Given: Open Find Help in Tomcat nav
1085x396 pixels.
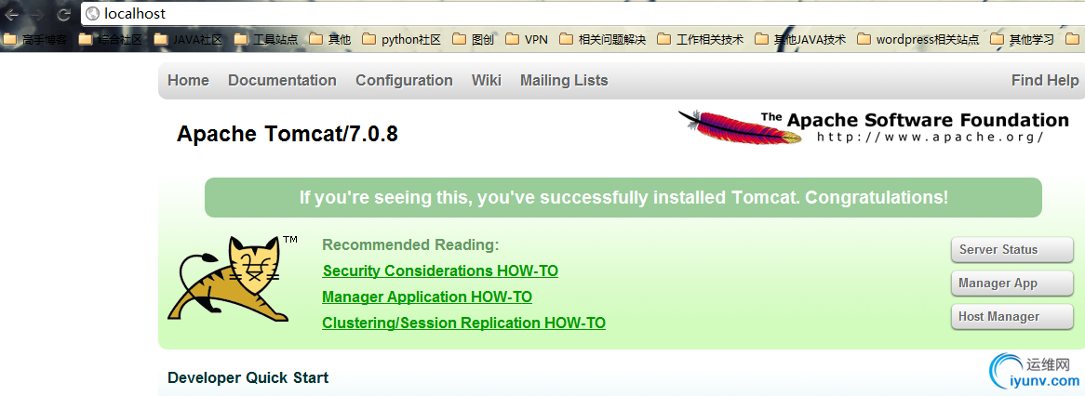Looking at the screenshot, I should click(x=1045, y=80).
